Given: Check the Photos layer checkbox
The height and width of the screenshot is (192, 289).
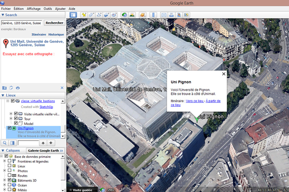Looking at the screenshot, I should (x=10, y=171).
